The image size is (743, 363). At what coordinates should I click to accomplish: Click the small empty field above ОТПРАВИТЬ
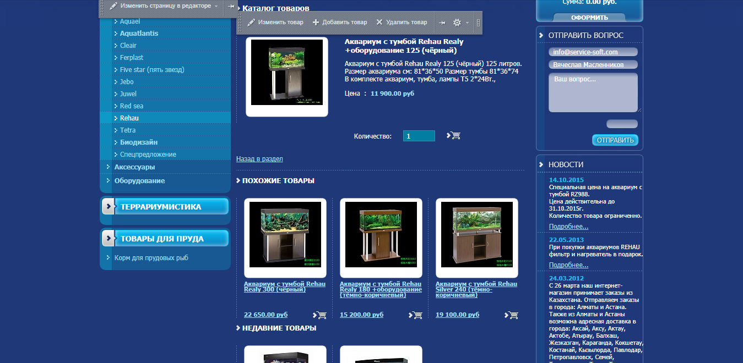pyautogui.click(x=622, y=124)
